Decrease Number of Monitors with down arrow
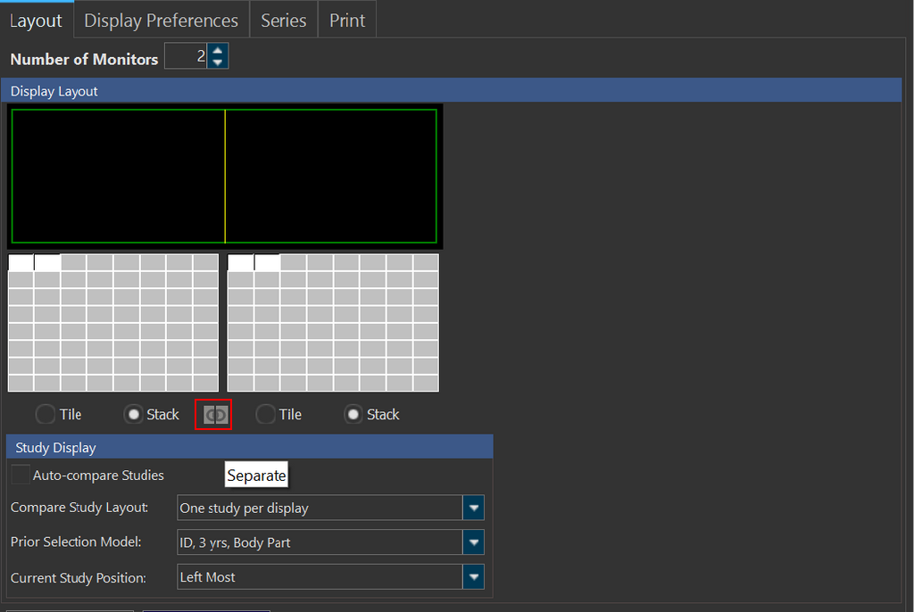This screenshot has height=612, width=914. (x=218, y=62)
